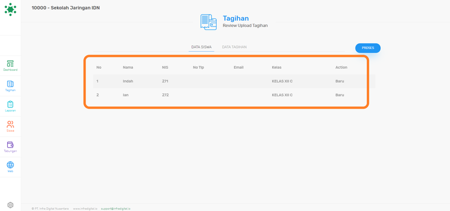Click the PT. Infra Digital Nusantara copyright text
Image resolution: width=450 pixels, height=211 pixels.
[x=50, y=209]
